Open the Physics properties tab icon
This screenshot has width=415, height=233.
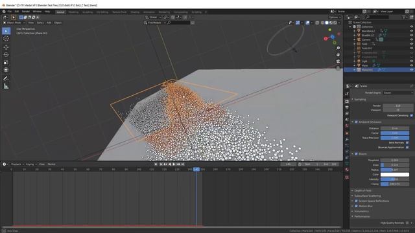(347, 152)
